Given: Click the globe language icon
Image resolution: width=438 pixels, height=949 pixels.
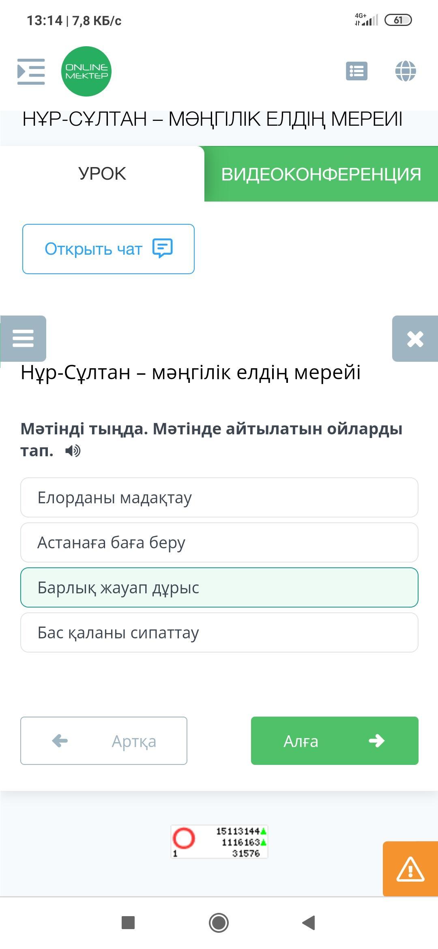Looking at the screenshot, I should pos(405,71).
